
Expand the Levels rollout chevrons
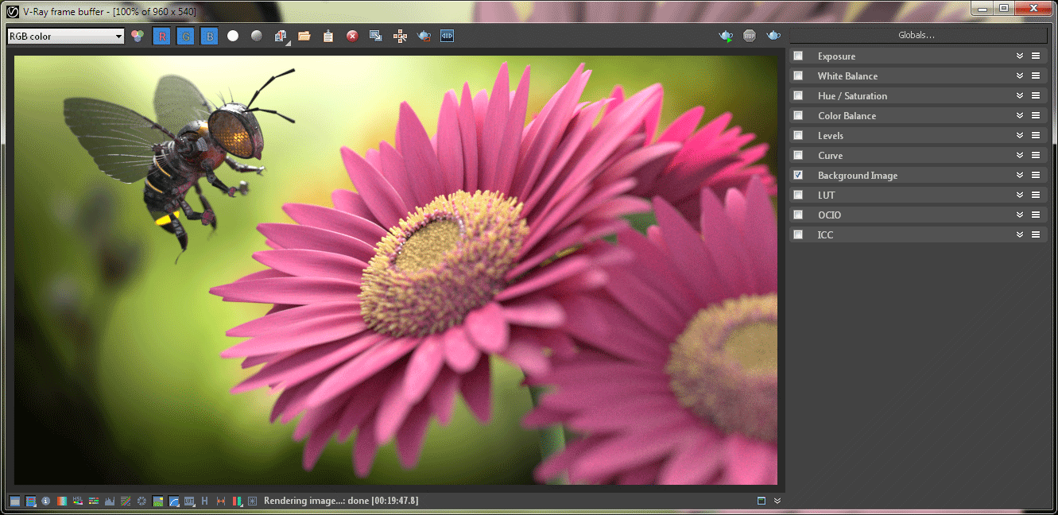pos(1020,135)
